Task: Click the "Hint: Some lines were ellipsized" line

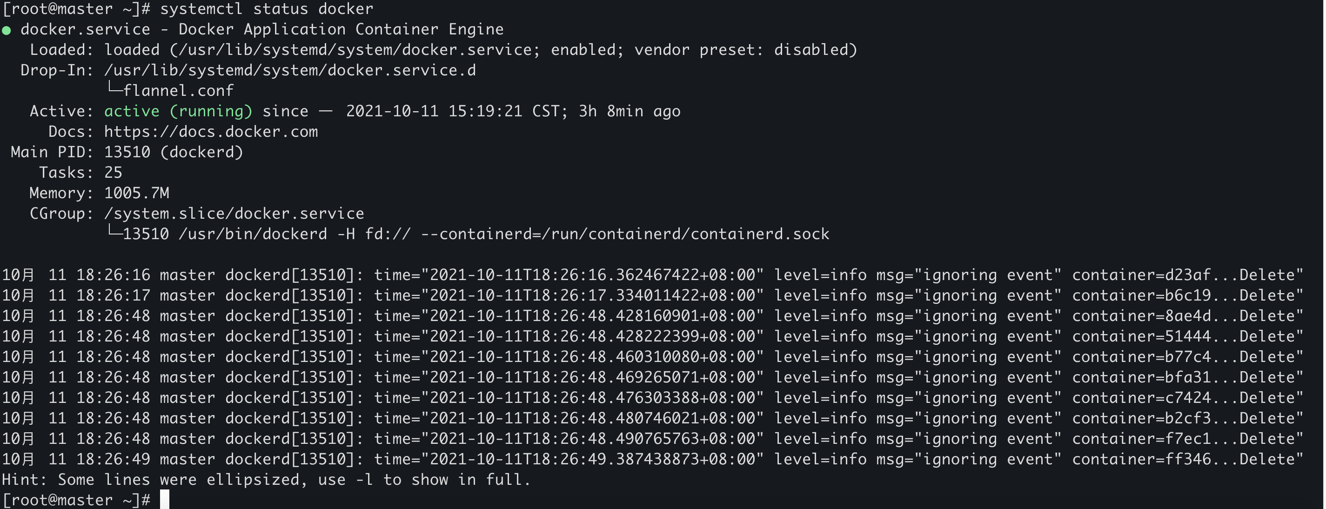Action: (266, 480)
